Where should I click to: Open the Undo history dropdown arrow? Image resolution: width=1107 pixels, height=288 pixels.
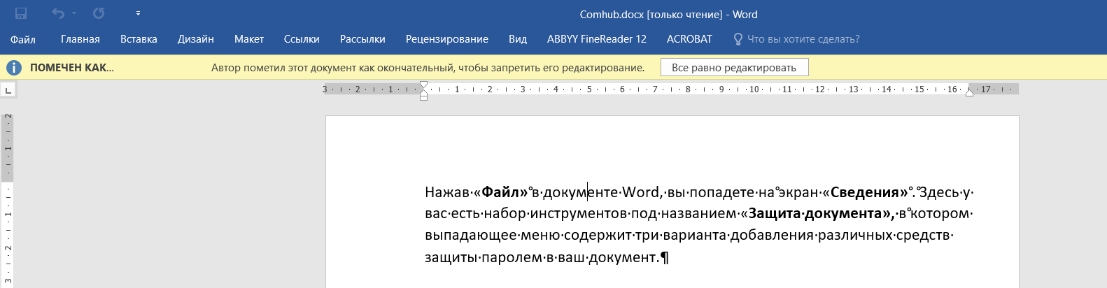[74, 14]
